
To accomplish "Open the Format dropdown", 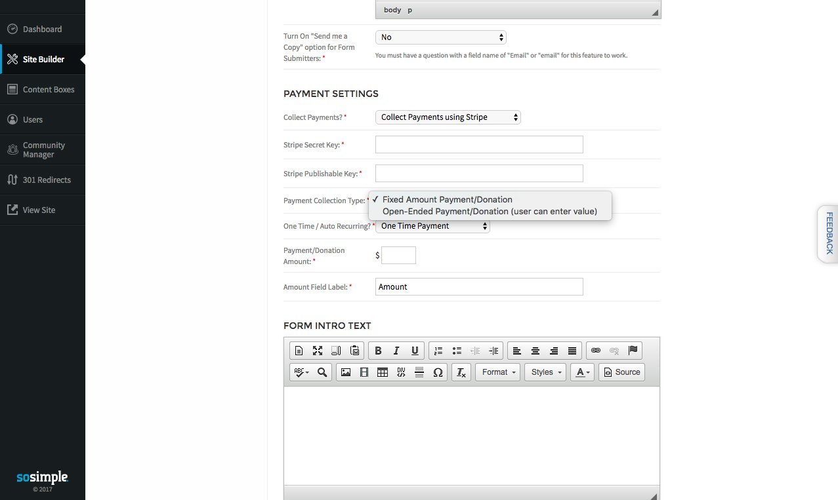I will click(497, 372).
